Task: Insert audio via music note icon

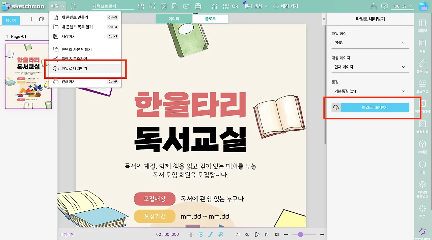Action: coord(174,6)
